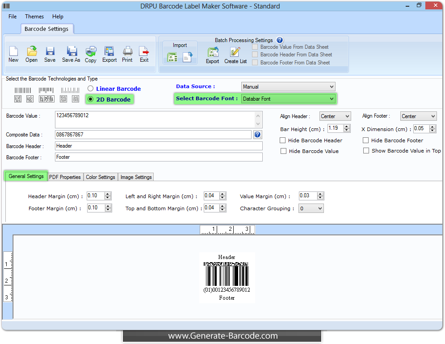
Task: Open the Themes menu
Action: [x=34, y=17]
